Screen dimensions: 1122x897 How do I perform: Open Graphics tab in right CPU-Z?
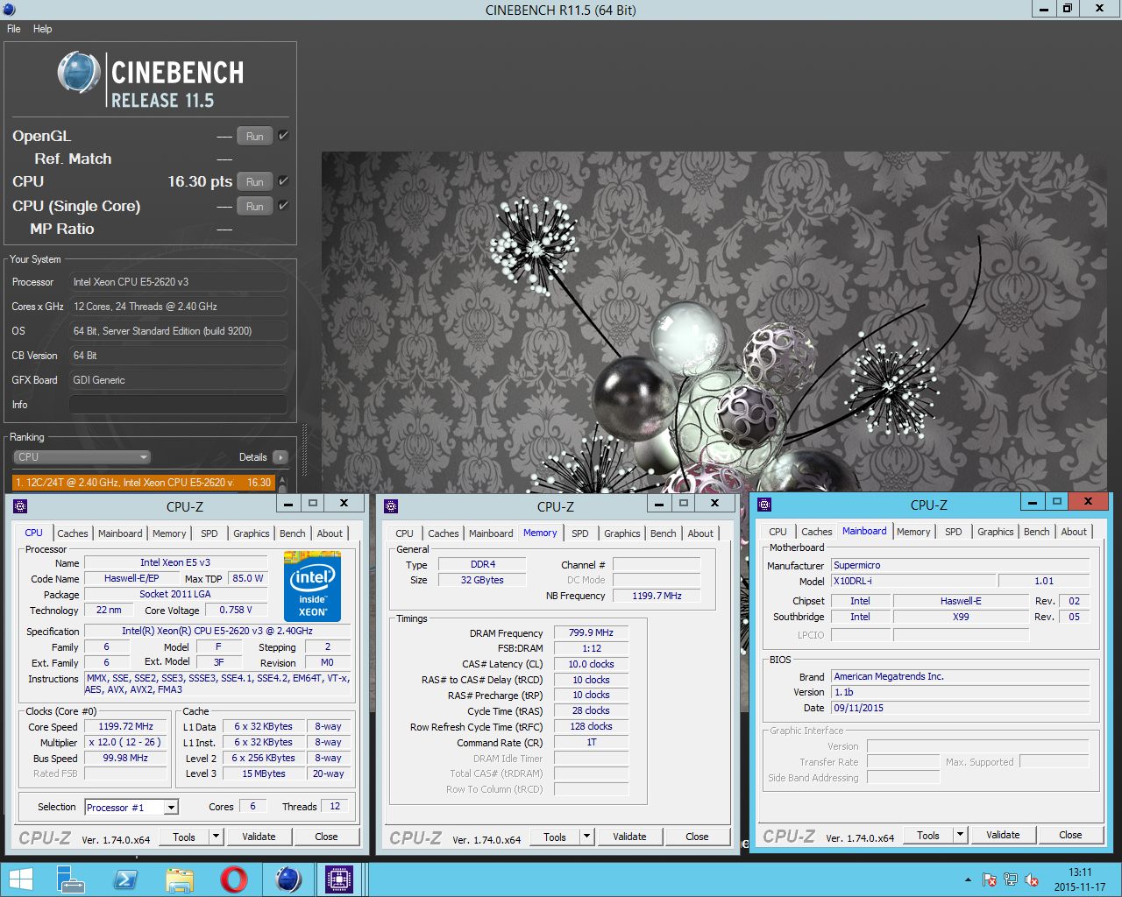click(996, 532)
